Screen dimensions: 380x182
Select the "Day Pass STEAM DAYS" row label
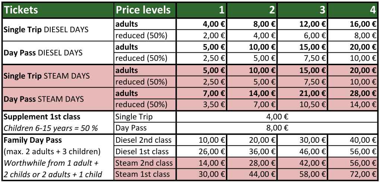[x=44, y=99]
